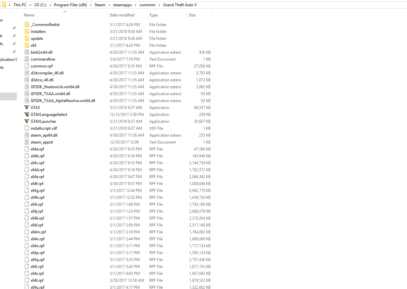Select the x64t.rpf file name

pos(37,280)
